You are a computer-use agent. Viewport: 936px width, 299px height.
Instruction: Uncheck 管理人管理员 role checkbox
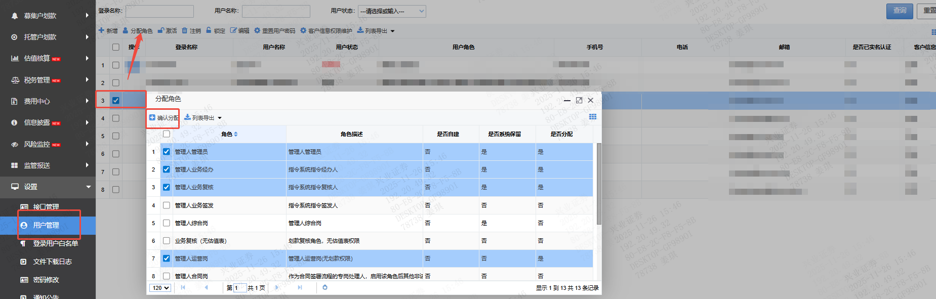[x=166, y=152]
